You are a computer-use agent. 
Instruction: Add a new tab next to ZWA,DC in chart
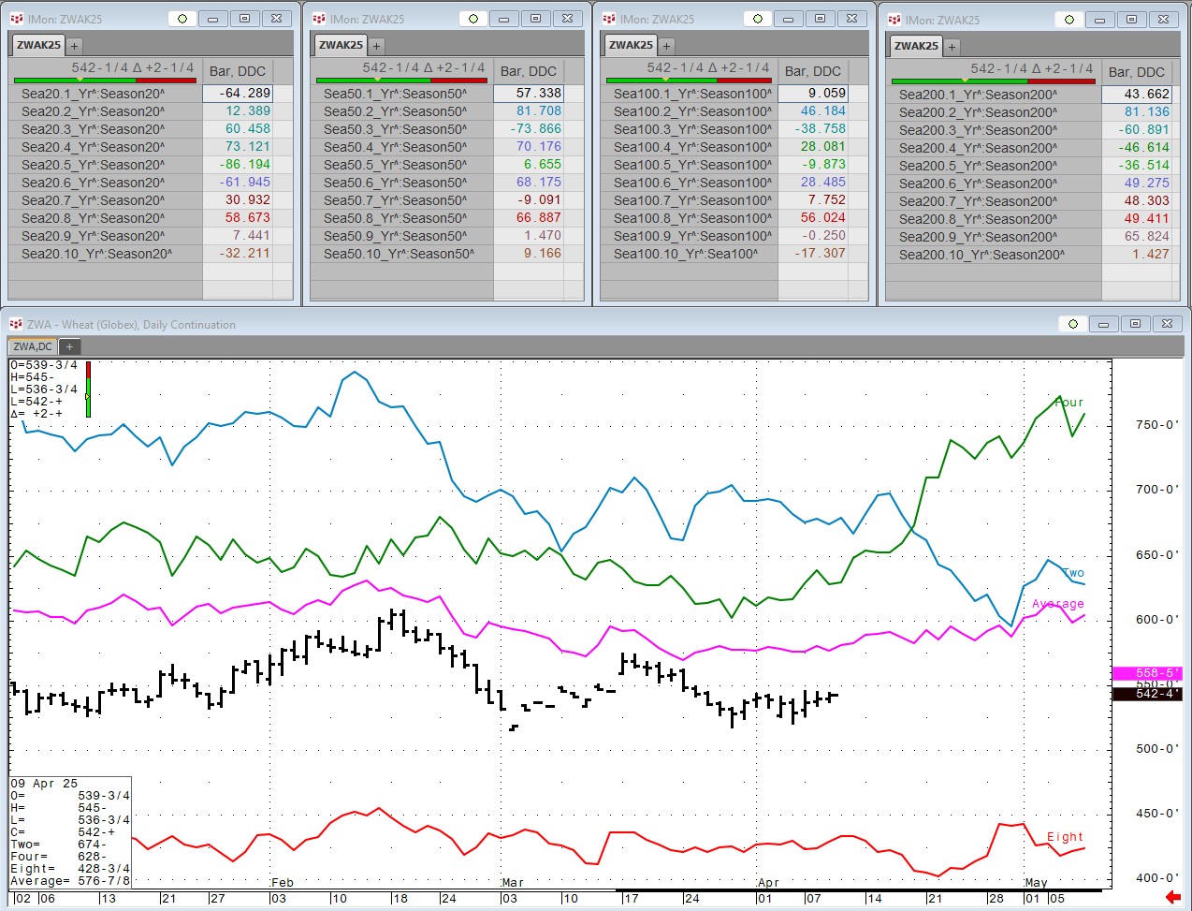68,346
